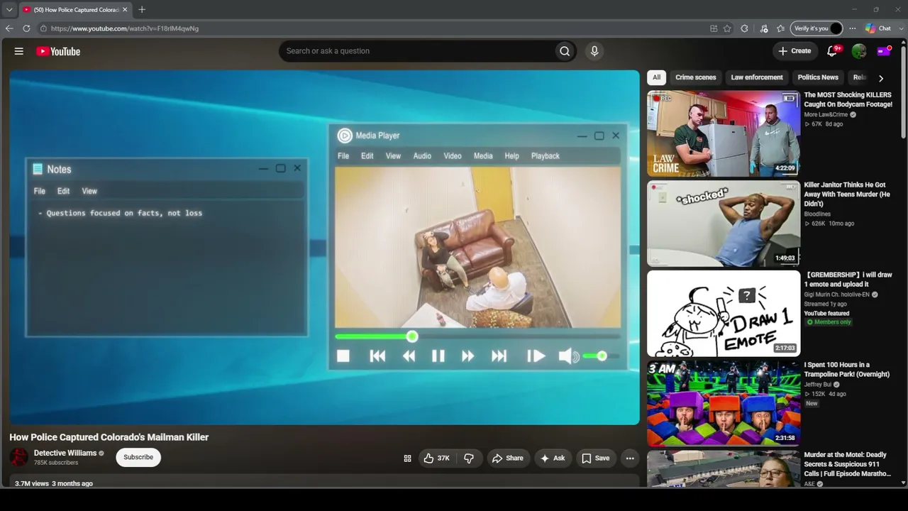Dislike this video
The height and width of the screenshot is (511, 908).
pyautogui.click(x=469, y=458)
